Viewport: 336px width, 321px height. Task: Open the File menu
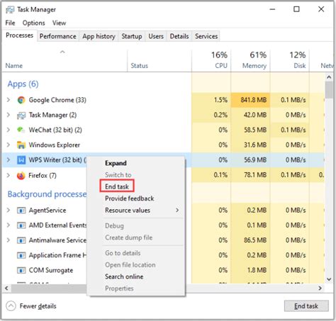pyautogui.click(x=10, y=23)
